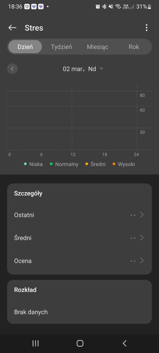159x353 pixels.
Task: Toggle the Niska legend dot
Action: tap(25, 164)
